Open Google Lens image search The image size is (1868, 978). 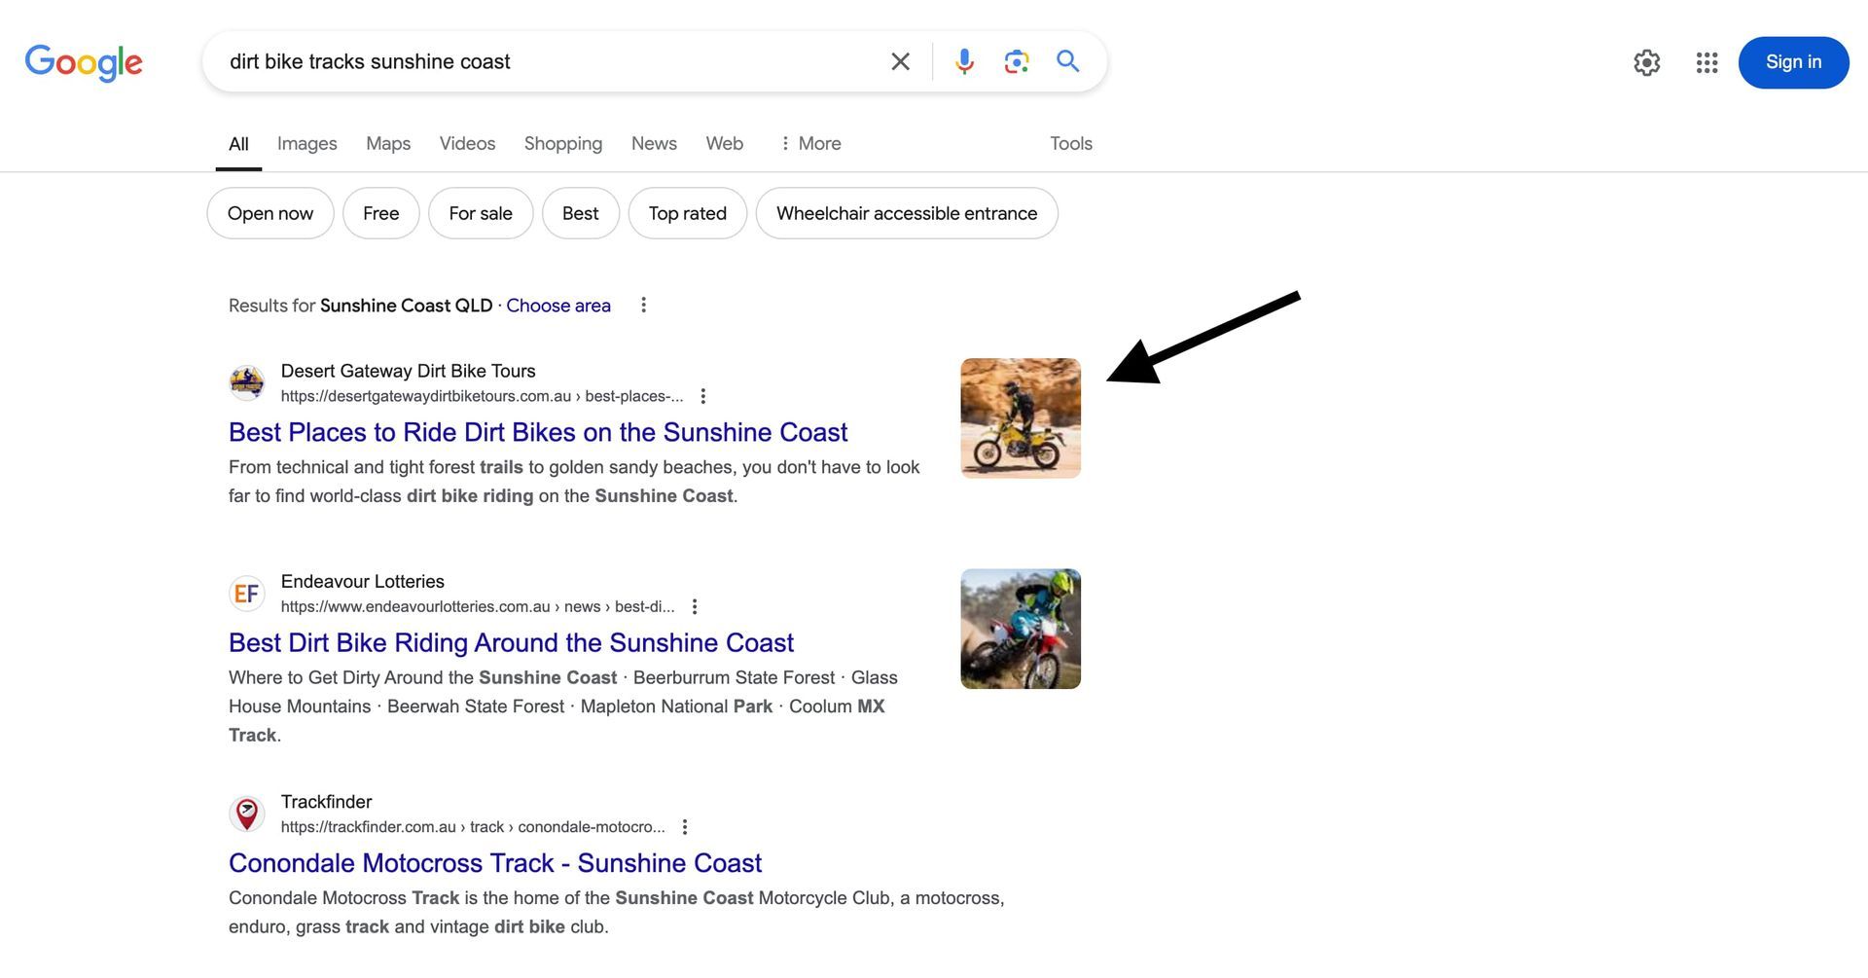pos(1016,61)
